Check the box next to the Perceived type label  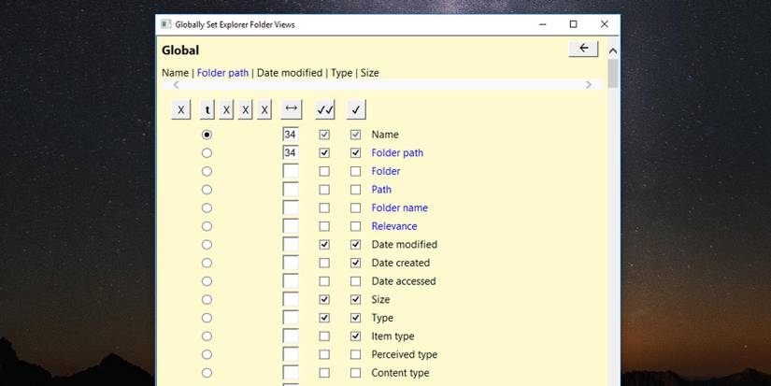(x=355, y=354)
